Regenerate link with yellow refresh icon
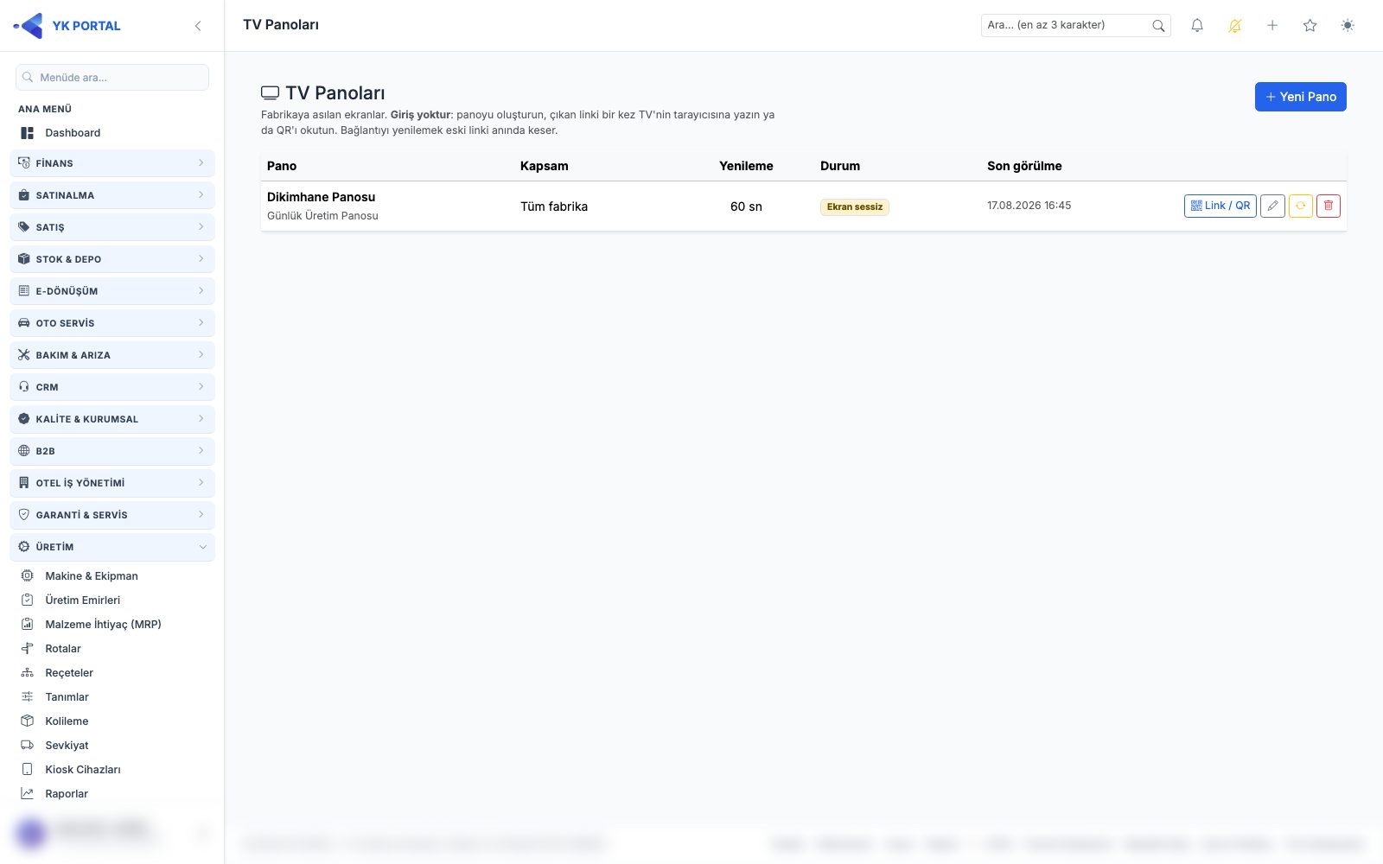The height and width of the screenshot is (864, 1383). (1301, 206)
